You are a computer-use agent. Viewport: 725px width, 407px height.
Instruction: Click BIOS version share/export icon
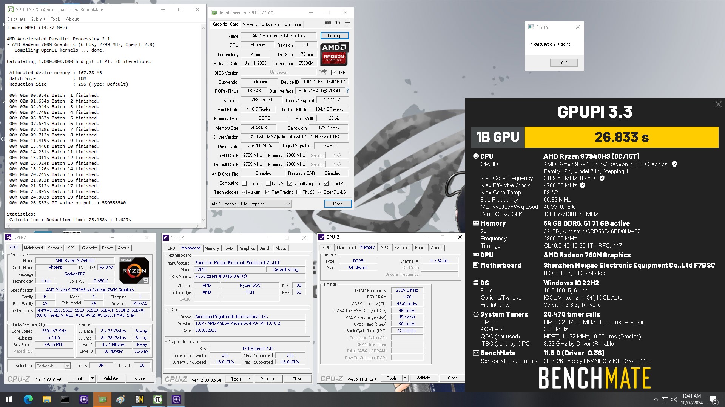(322, 72)
